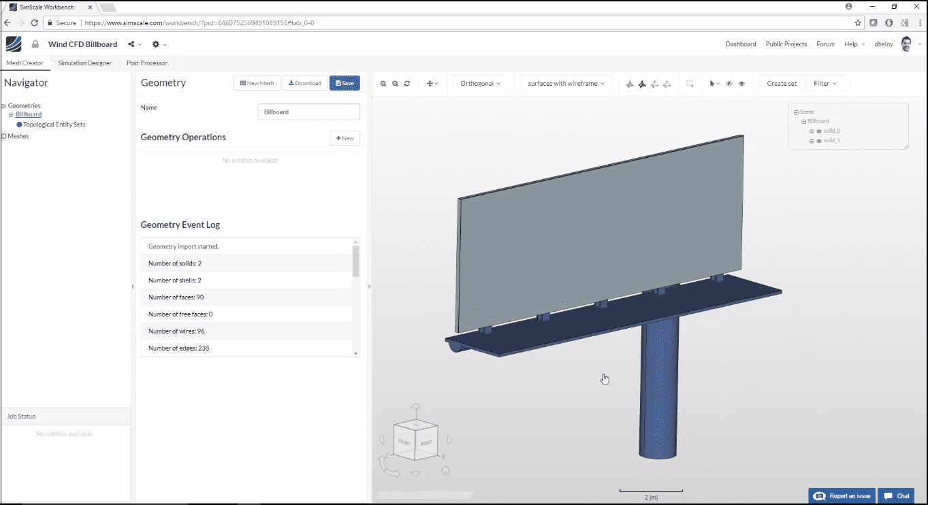Open the surfaces with wireframe dropdown
The height and width of the screenshot is (505, 928).
566,83
